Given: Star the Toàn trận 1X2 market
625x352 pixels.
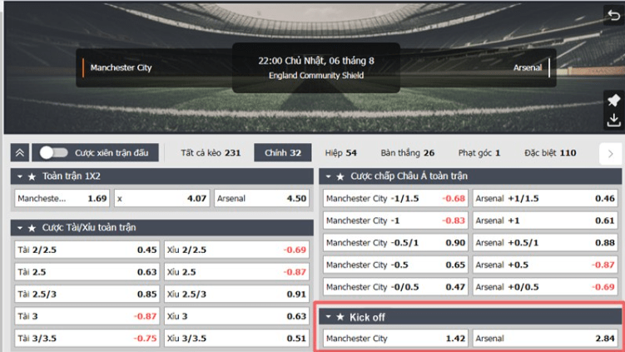Looking at the screenshot, I should [x=32, y=176].
